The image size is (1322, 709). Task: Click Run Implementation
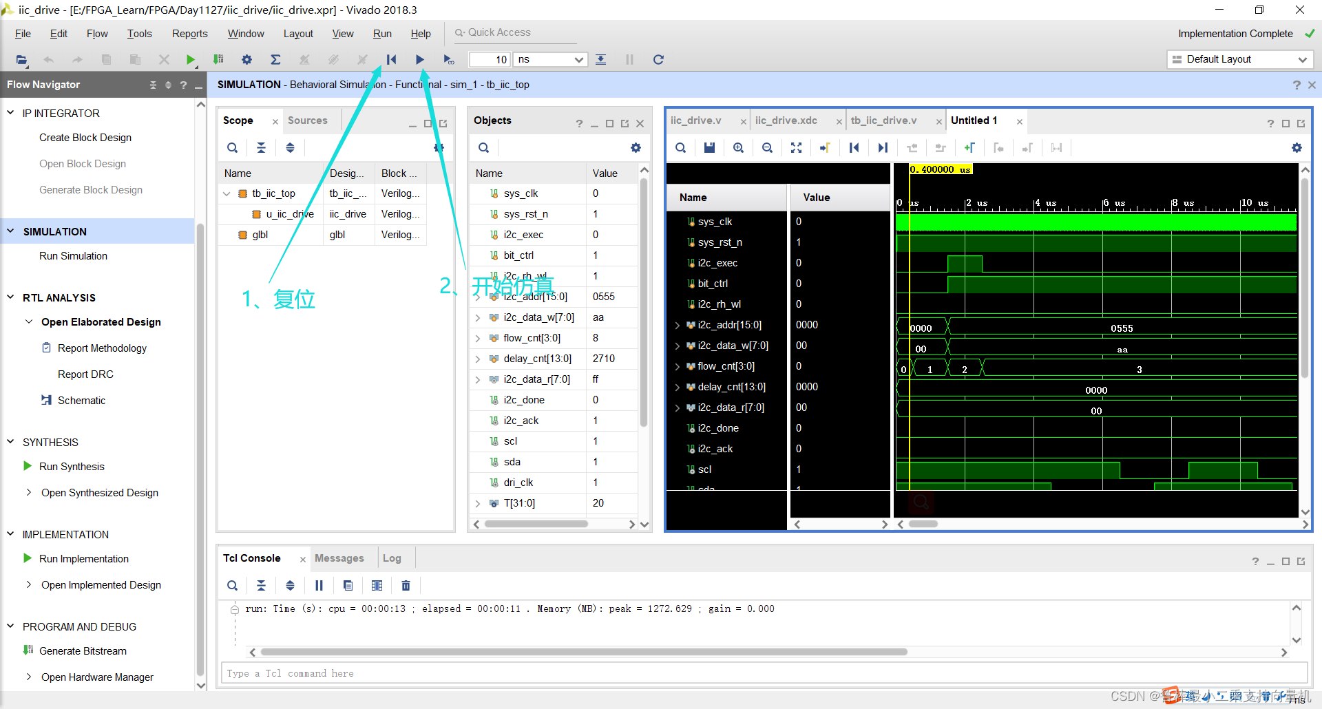pyautogui.click(x=84, y=559)
